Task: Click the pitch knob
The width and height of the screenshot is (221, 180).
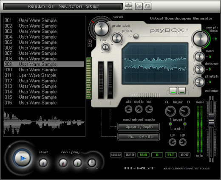Action: pyautogui.click(x=117, y=38)
